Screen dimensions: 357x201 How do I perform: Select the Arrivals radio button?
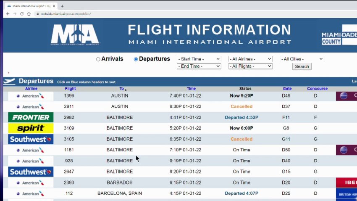[x=98, y=59]
